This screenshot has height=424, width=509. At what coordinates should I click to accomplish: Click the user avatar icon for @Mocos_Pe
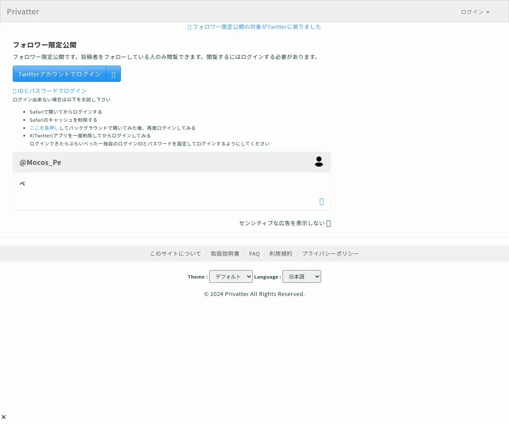pyautogui.click(x=319, y=162)
